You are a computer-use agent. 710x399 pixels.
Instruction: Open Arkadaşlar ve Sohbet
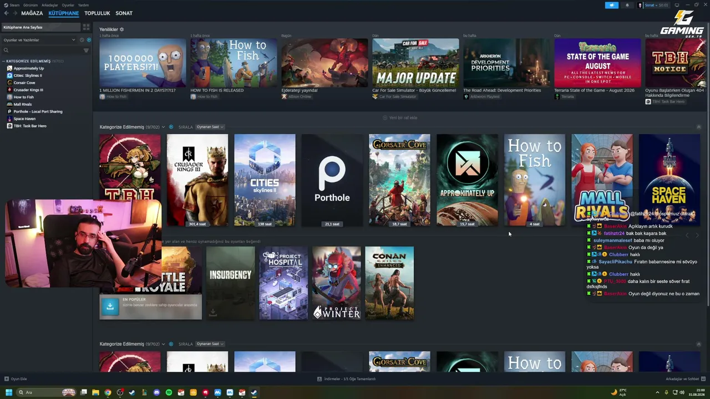pyautogui.click(x=686, y=379)
